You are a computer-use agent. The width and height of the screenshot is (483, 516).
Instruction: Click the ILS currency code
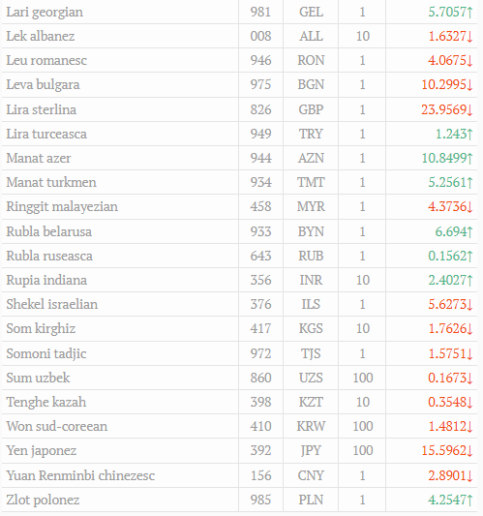pyautogui.click(x=311, y=304)
